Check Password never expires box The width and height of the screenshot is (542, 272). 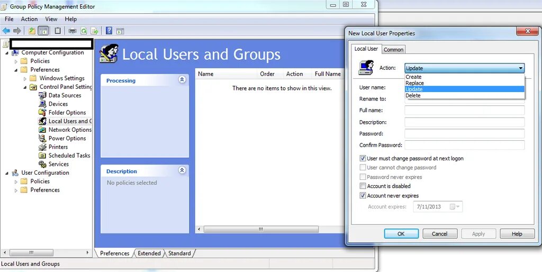363,177
